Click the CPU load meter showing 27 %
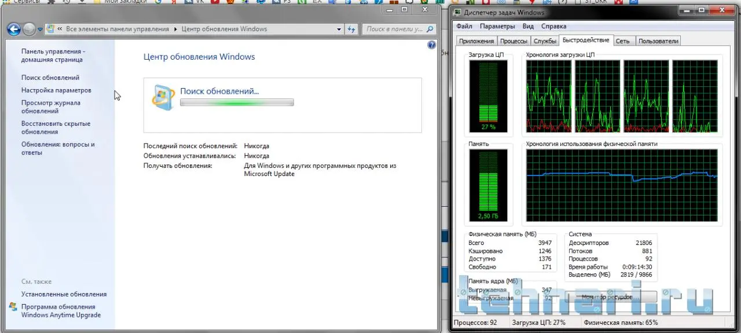This screenshot has height=333, width=741. click(x=488, y=96)
